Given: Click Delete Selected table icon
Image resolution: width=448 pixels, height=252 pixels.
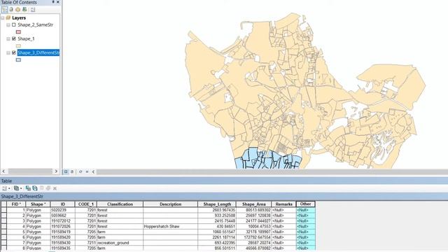Looking at the screenshot, I should 55,188.
